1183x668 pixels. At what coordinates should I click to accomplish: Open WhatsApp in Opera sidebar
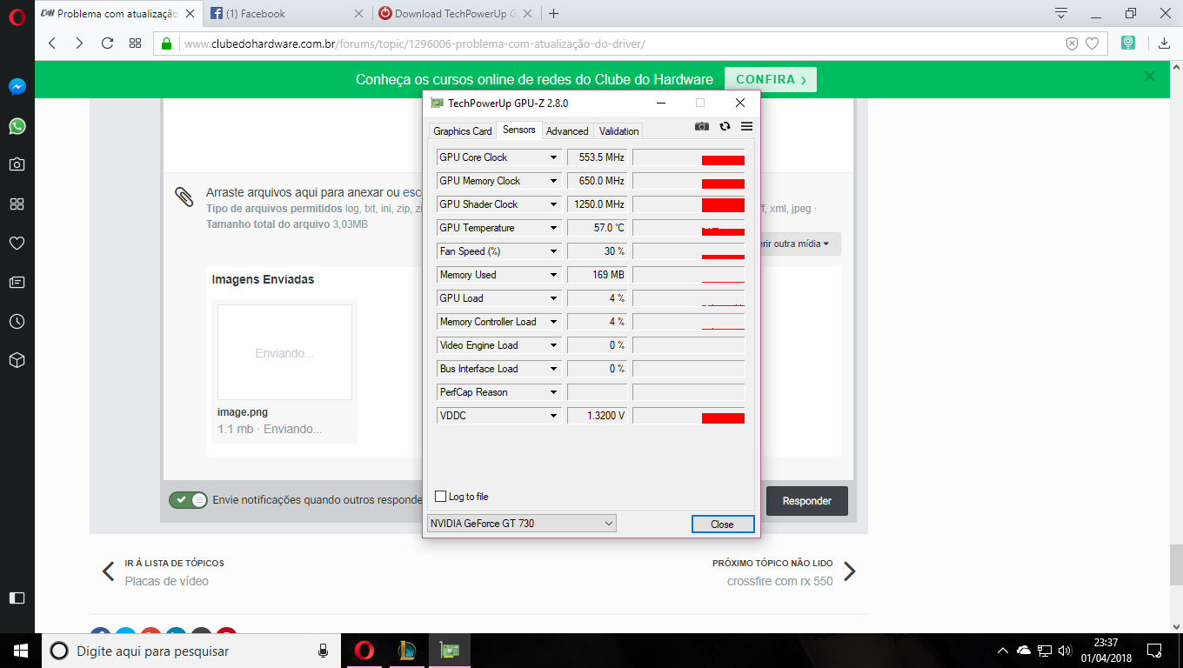pos(17,126)
